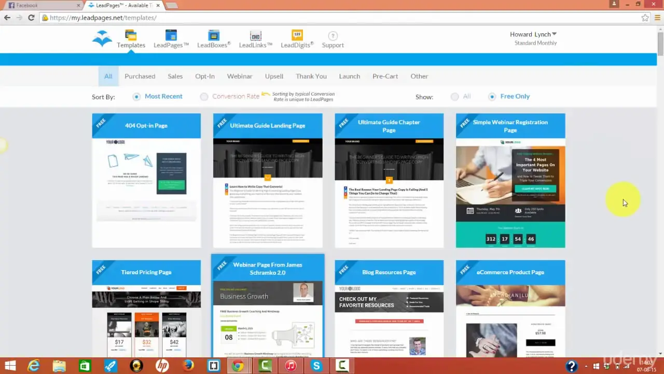Open the LeadLinks section
The width and height of the screenshot is (664, 374).
(x=256, y=39)
